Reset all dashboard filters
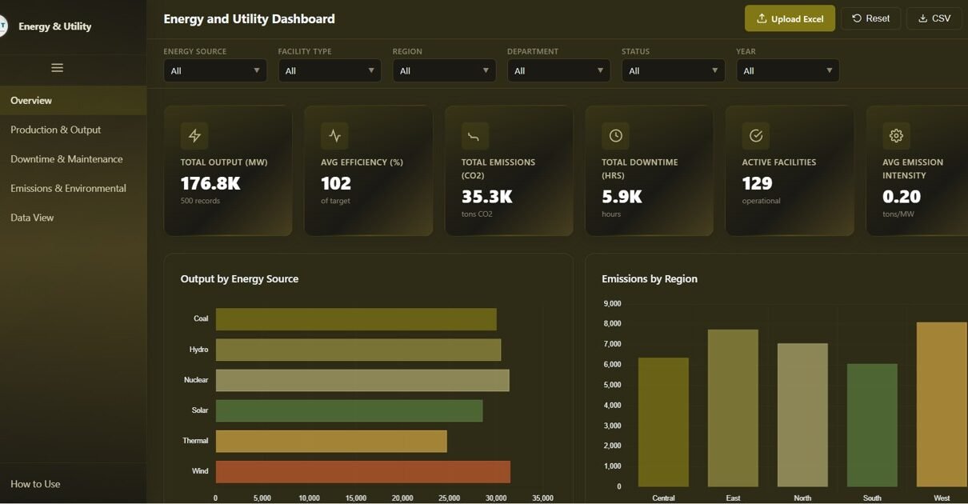Image resolution: width=968 pixels, height=504 pixels. pyautogui.click(x=870, y=18)
